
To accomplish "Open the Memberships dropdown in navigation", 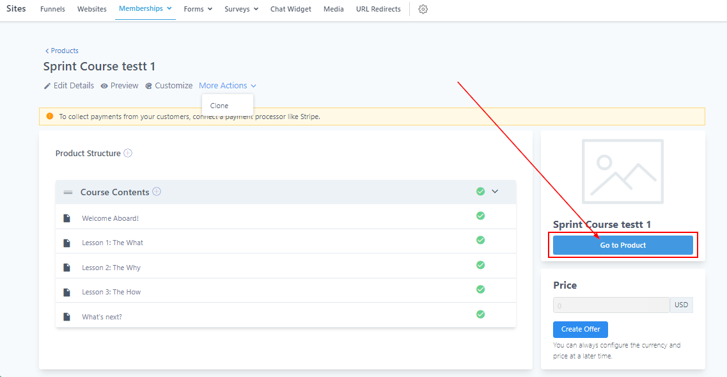I will [145, 9].
